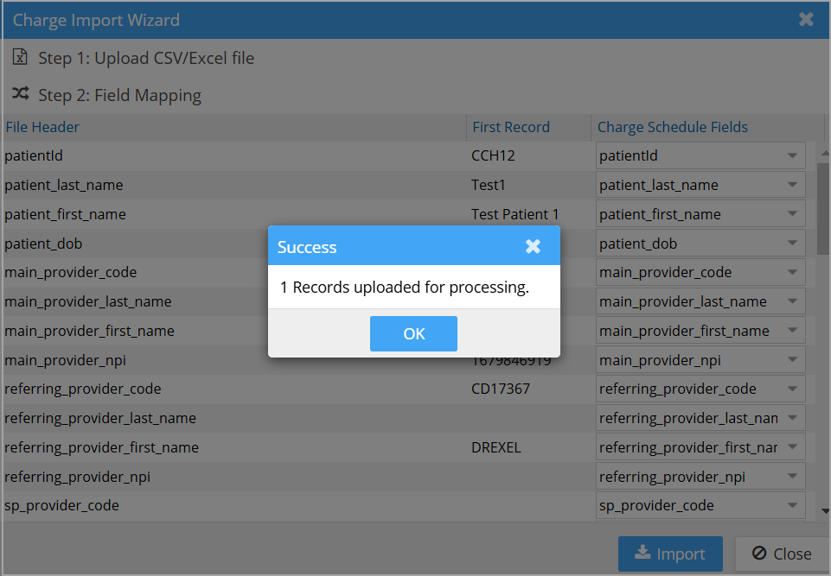Click the vertical scrollbar down arrow
The width and height of the screenshot is (831, 576).
(823, 511)
